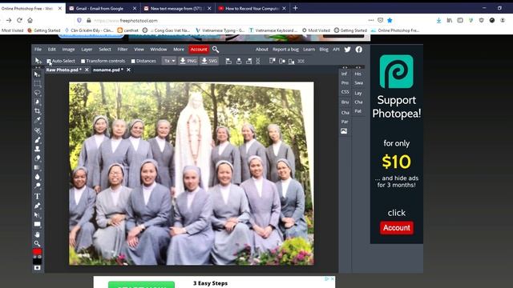
Task: Select the Lasso tool
Action: point(38,93)
